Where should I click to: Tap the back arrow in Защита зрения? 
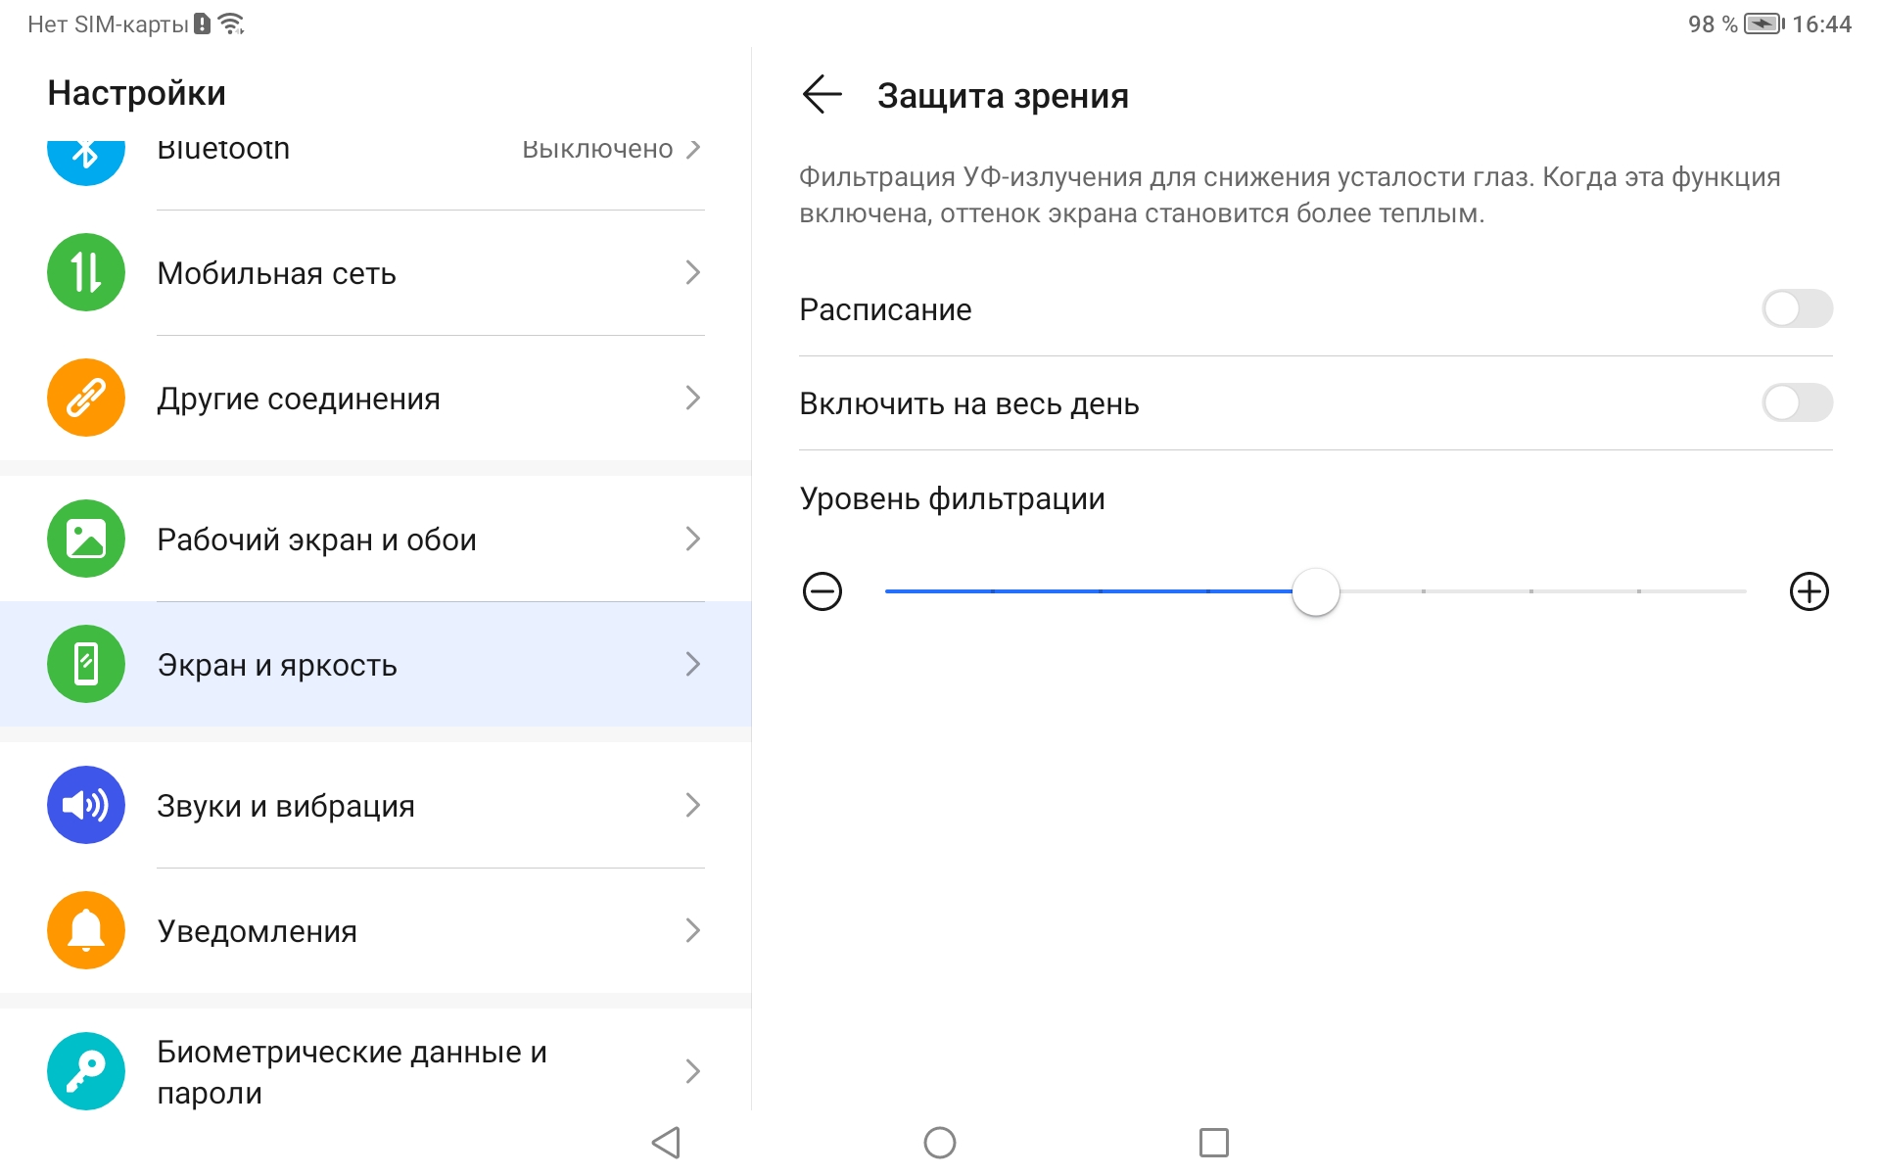pyautogui.click(x=822, y=95)
